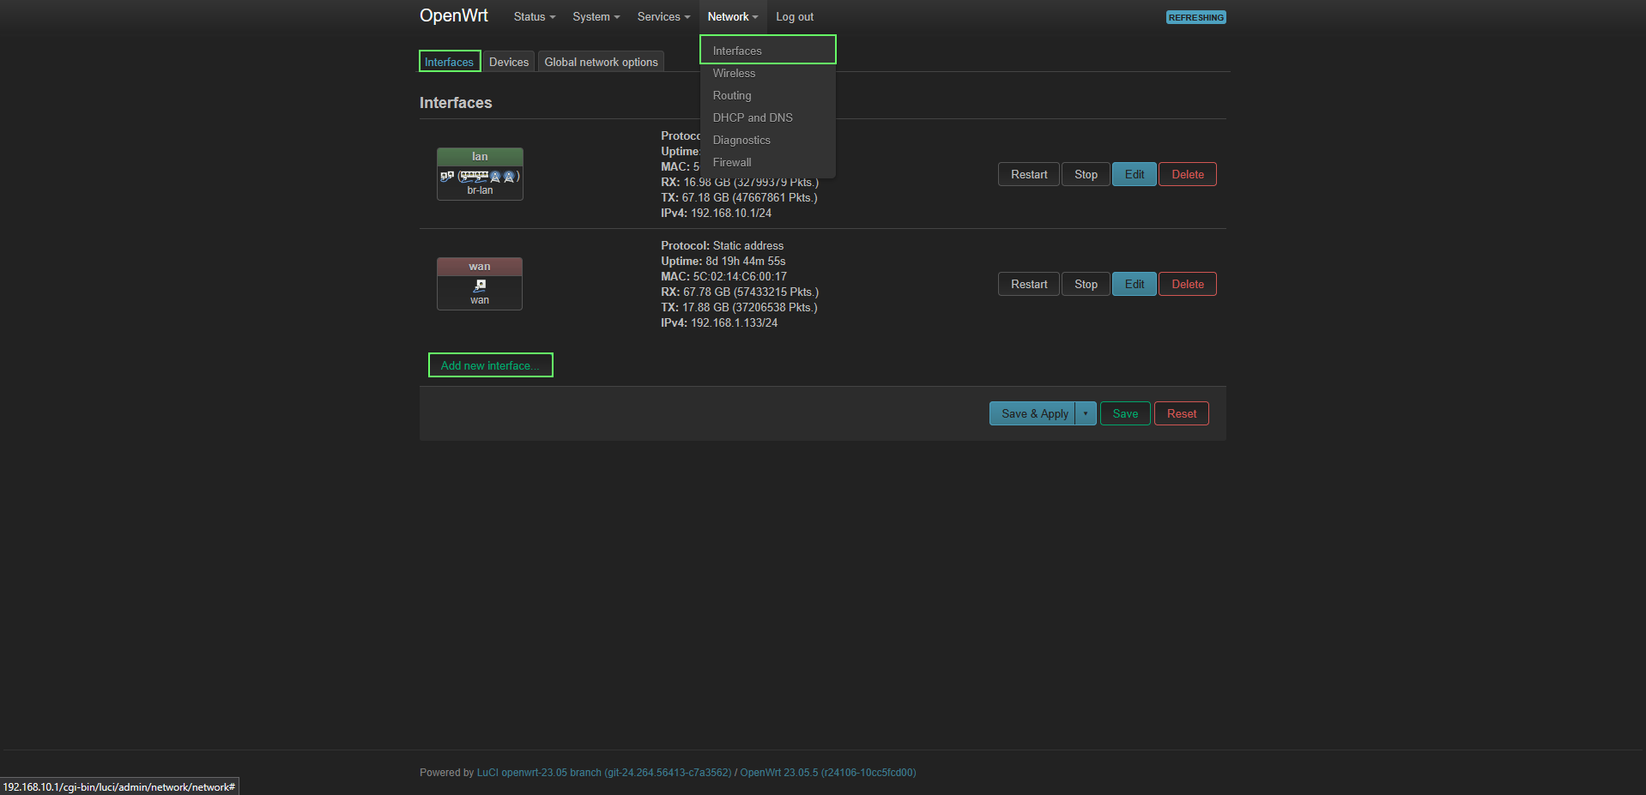Click the rightmost wireless antenna icon in lan box
1646x795 pixels.
pyautogui.click(x=509, y=177)
